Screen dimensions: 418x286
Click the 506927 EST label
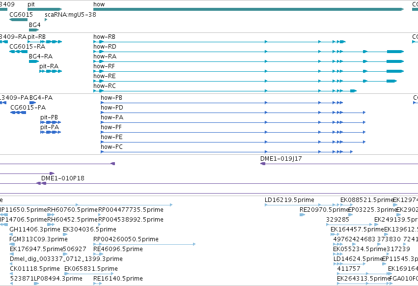tap(75, 249)
